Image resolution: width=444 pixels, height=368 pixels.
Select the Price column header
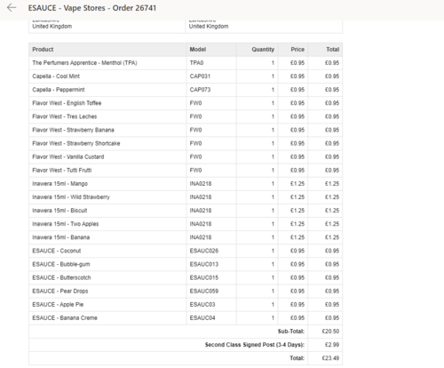[297, 50]
